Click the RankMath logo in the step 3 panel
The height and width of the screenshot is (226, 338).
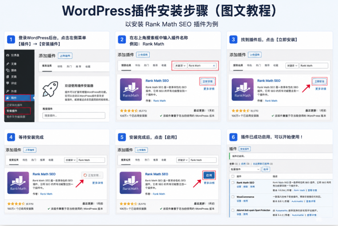click(242, 89)
